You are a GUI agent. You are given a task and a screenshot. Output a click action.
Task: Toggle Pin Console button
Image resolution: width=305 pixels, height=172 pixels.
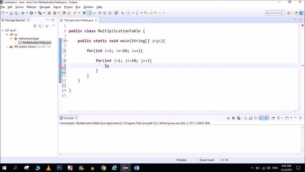273,118
